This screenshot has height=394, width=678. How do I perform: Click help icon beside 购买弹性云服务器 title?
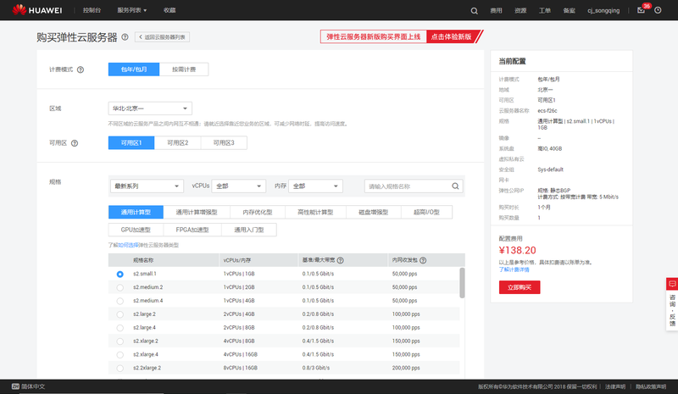pos(125,37)
